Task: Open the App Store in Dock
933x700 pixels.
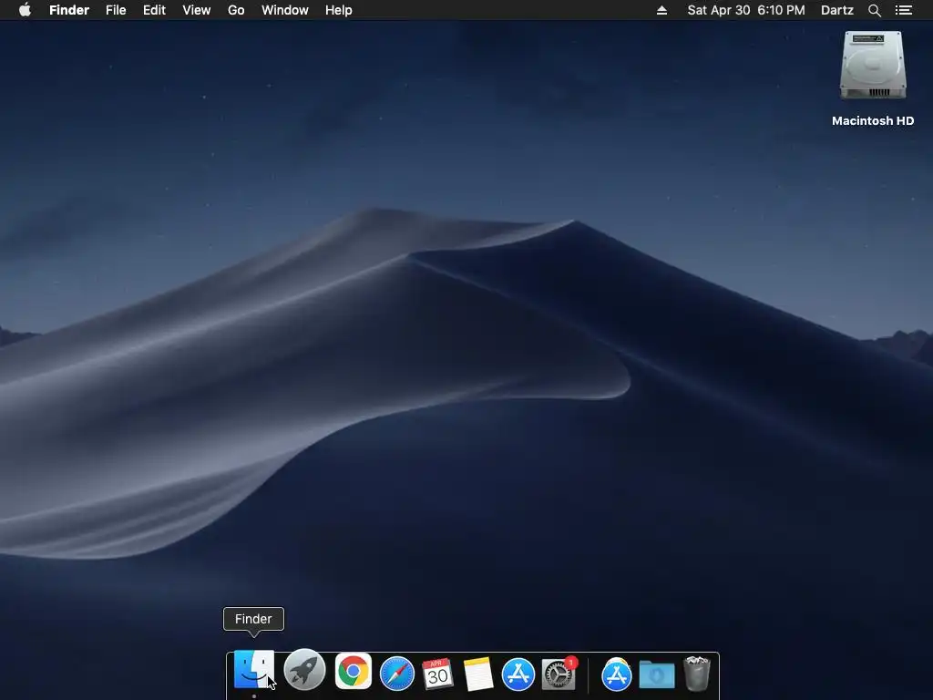Action: tap(518, 674)
